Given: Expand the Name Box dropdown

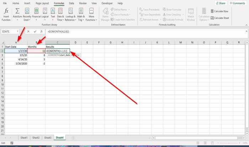Looking at the screenshot, I should click(17, 32).
